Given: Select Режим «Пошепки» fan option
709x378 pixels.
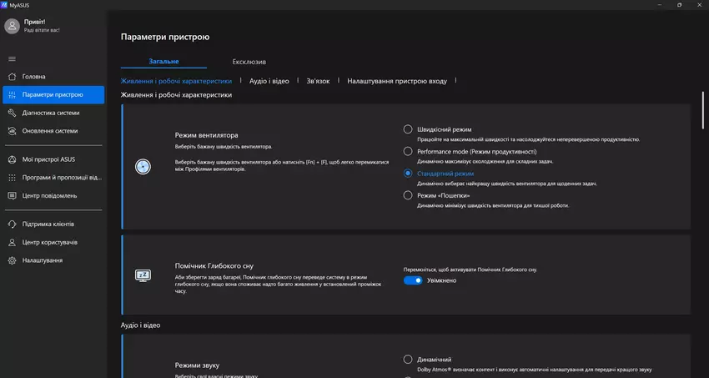Looking at the screenshot, I should (x=408, y=195).
